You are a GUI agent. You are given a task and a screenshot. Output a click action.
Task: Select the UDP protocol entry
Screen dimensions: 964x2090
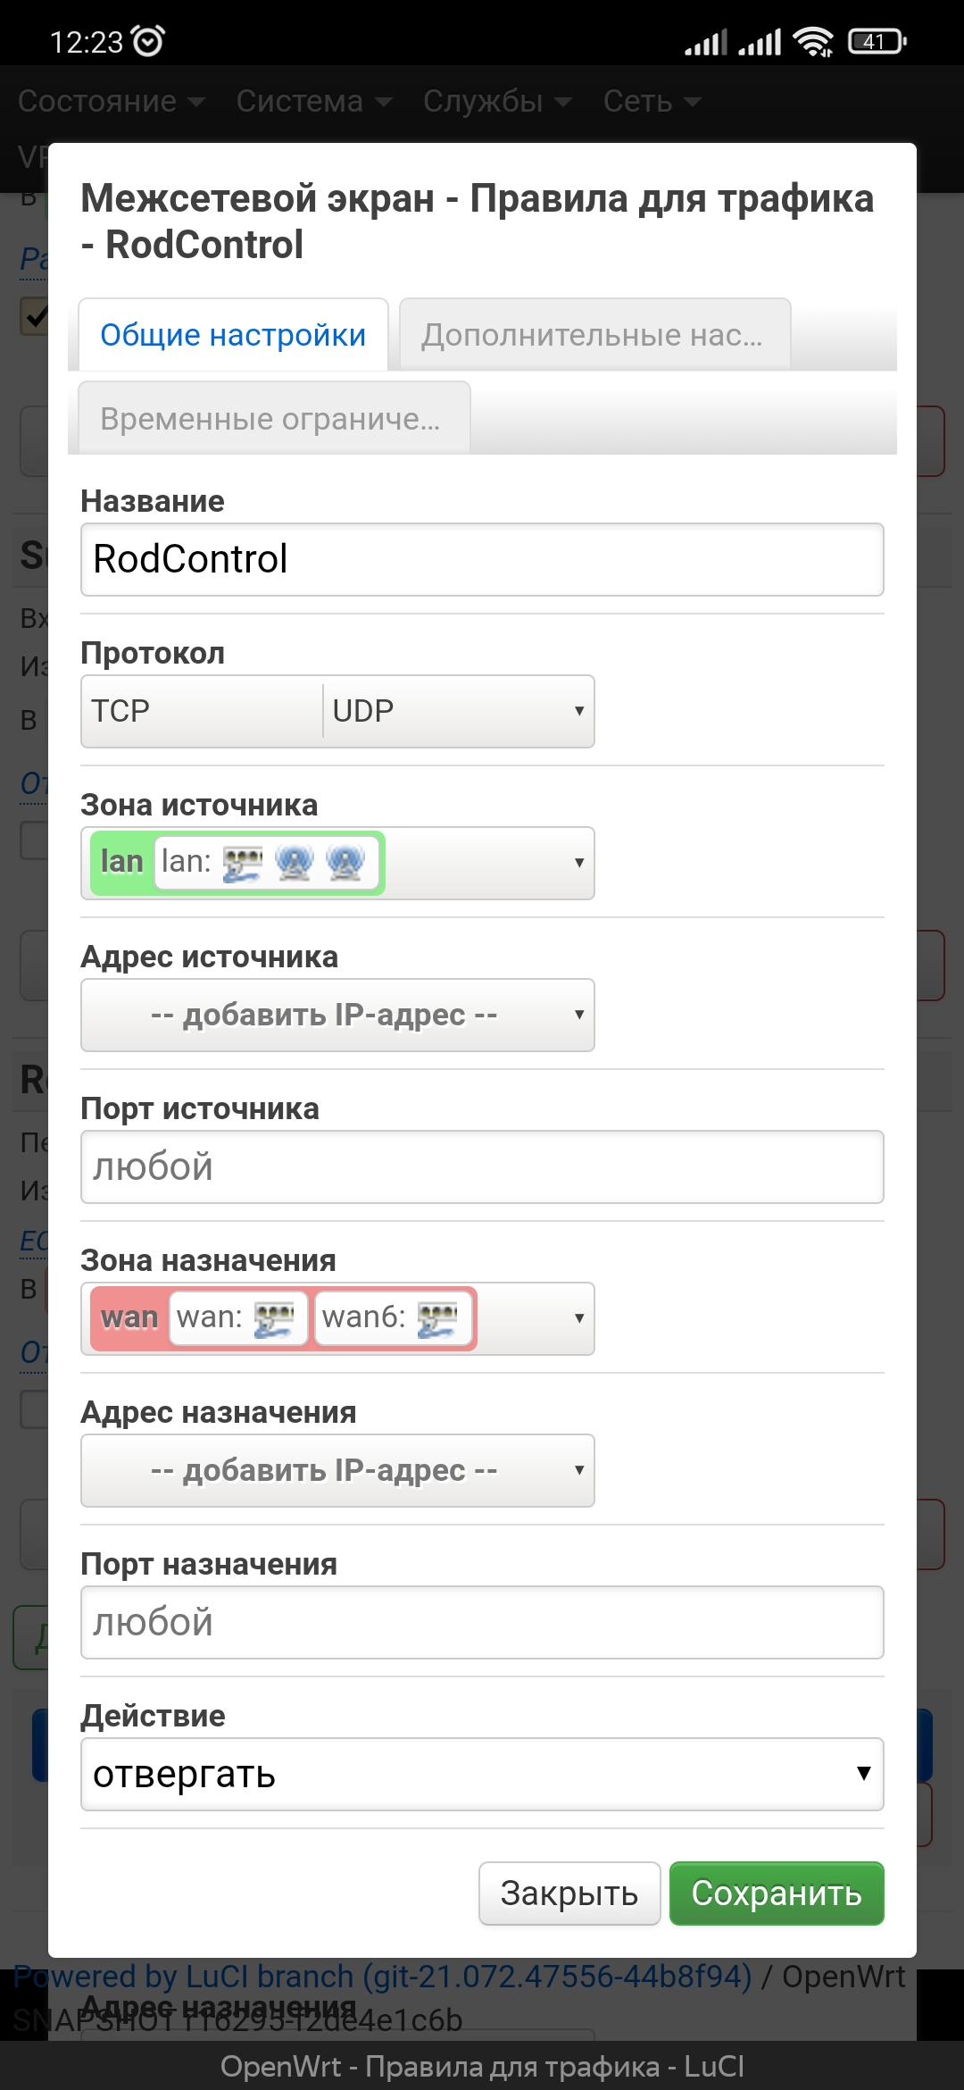point(362,711)
